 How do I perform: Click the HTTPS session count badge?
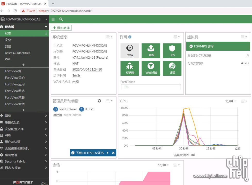pyautogui.click(x=82, y=109)
